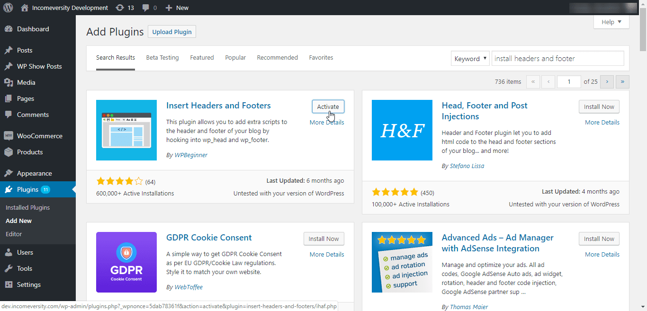Click the Upload Plugin button
Image resolution: width=647 pixels, height=311 pixels.
(x=172, y=32)
